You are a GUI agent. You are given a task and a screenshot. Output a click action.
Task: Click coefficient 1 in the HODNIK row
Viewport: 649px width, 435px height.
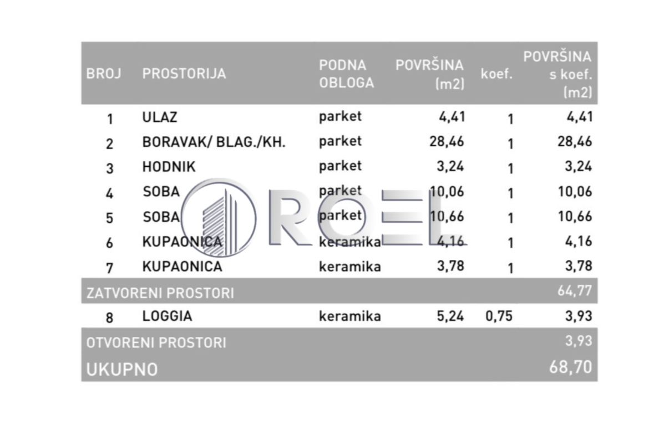pyautogui.click(x=510, y=168)
